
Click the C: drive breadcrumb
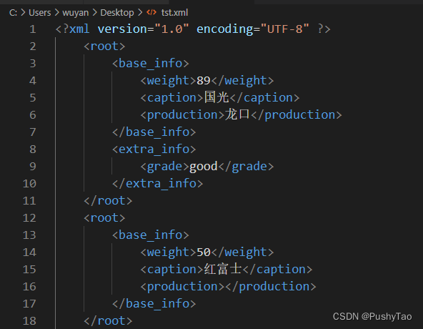tap(13, 12)
